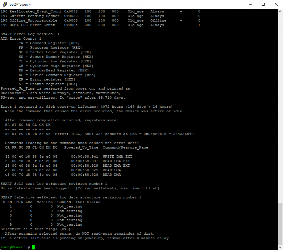
Task: Click the text 'Offline_Uncorrectable'
Action: tap(33, 20)
